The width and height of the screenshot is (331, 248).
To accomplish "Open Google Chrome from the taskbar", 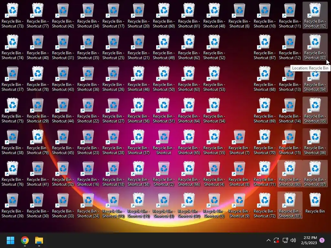I will coord(25,240).
